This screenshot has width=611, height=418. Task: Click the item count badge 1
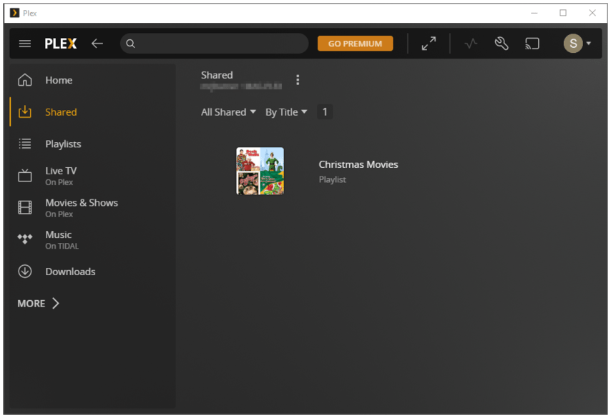(325, 112)
